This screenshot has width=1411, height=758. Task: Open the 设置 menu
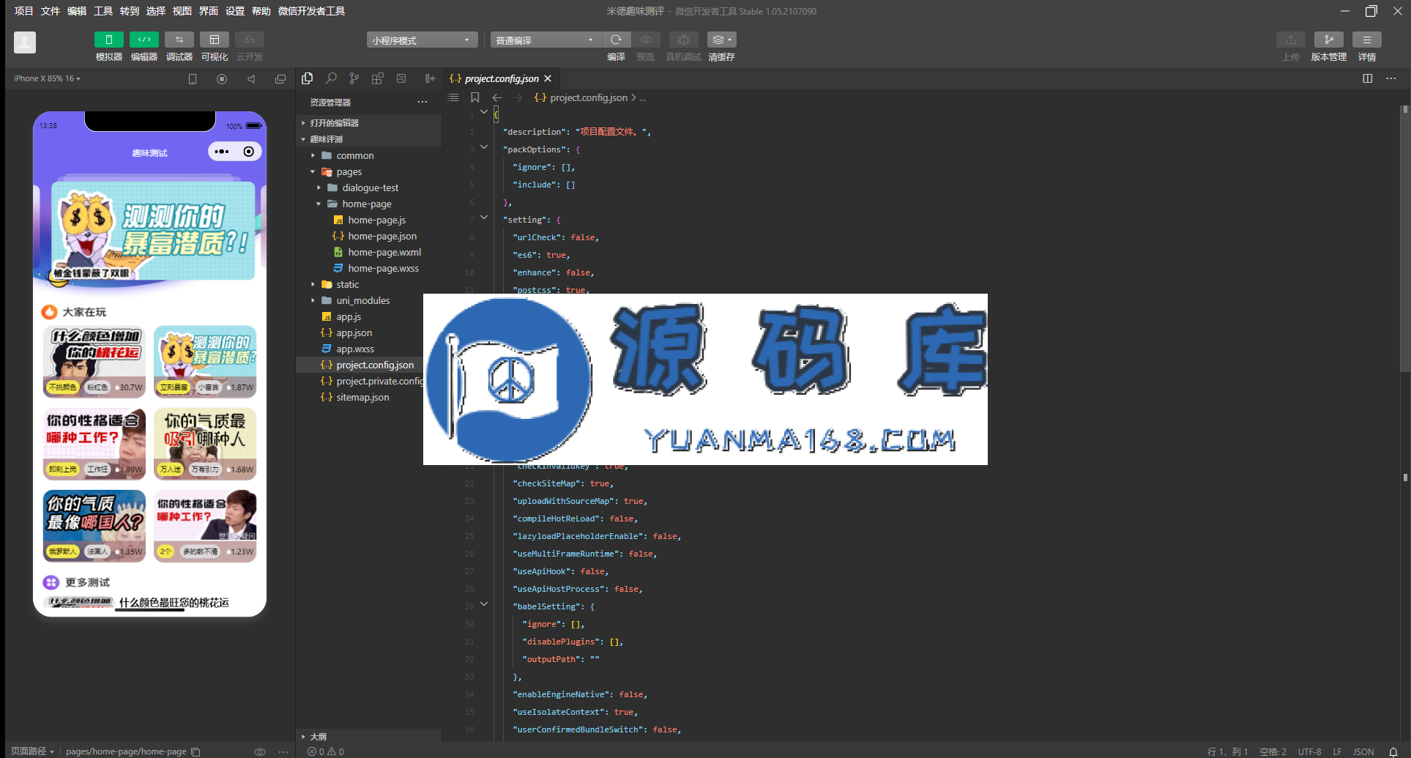pyautogui.click(x=235, y=11)
